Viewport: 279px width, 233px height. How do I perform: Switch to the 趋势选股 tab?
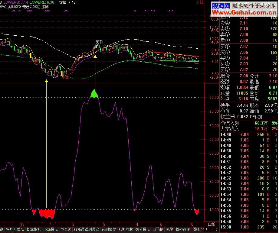click(182, 229)
